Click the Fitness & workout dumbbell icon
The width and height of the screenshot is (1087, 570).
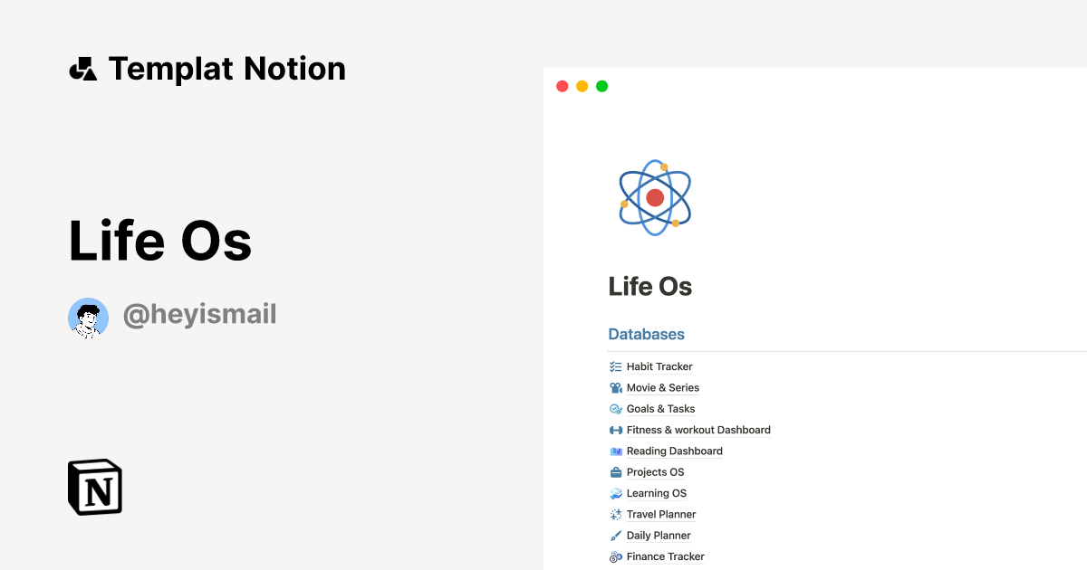(617, 430)
